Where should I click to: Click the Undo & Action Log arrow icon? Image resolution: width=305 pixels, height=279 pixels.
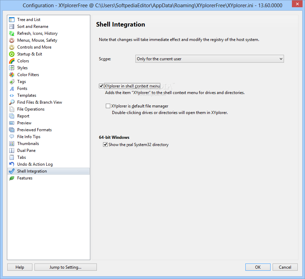(12, 164)
